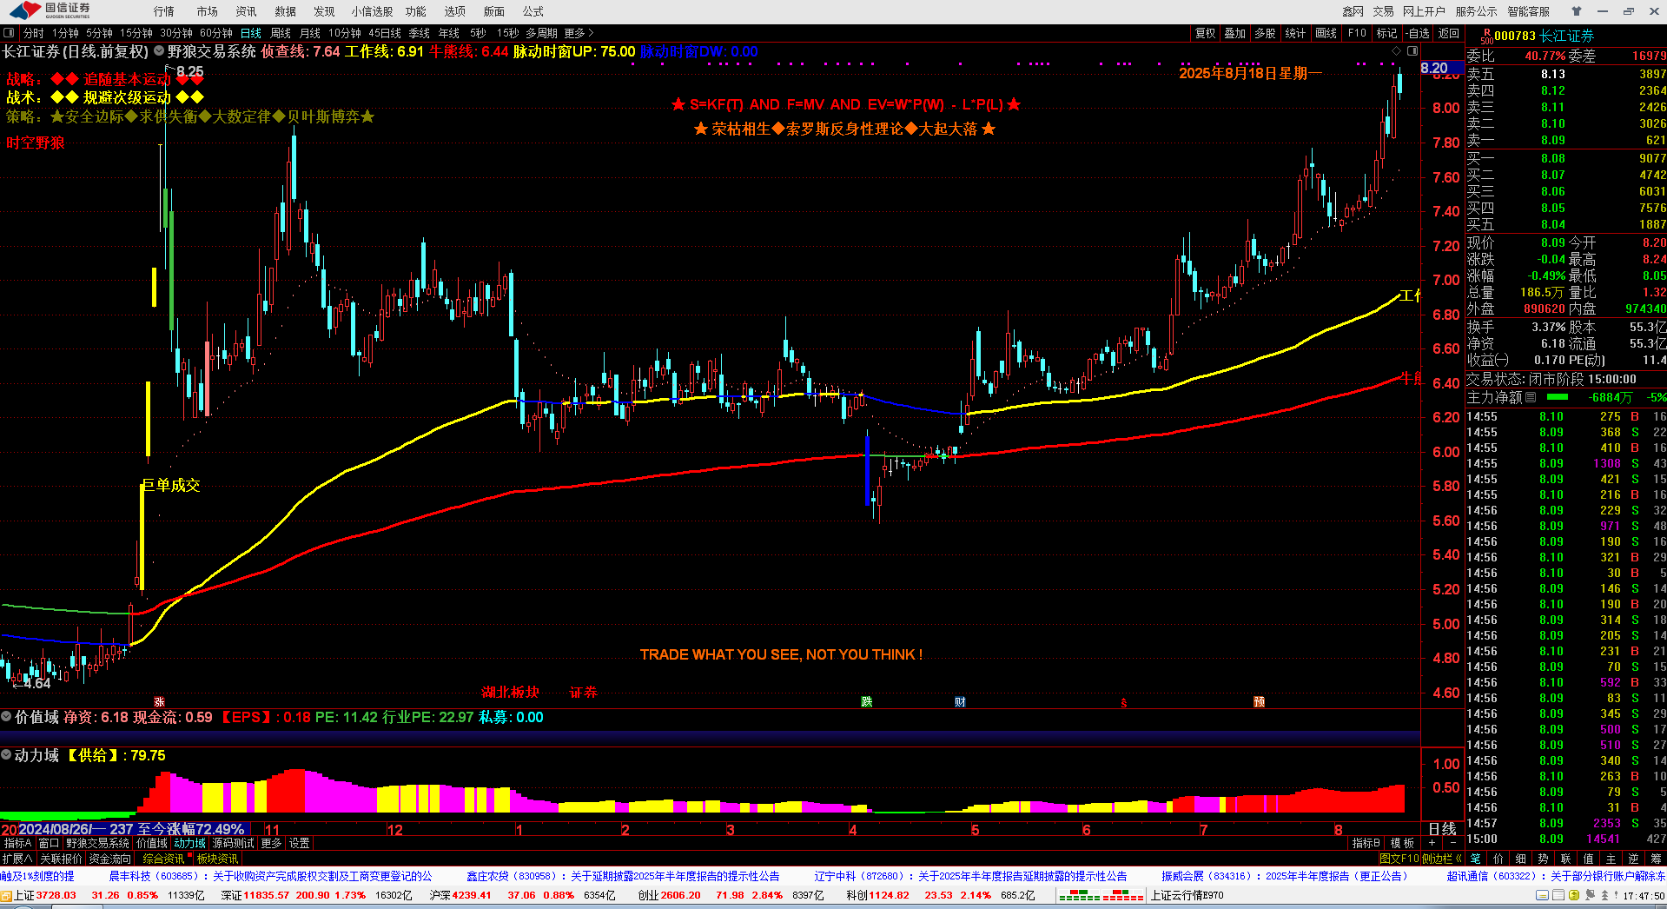Open the 交易 trading link

[x=1383, y=11]
